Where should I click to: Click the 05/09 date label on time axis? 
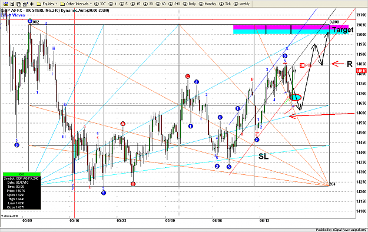[27, 221]
